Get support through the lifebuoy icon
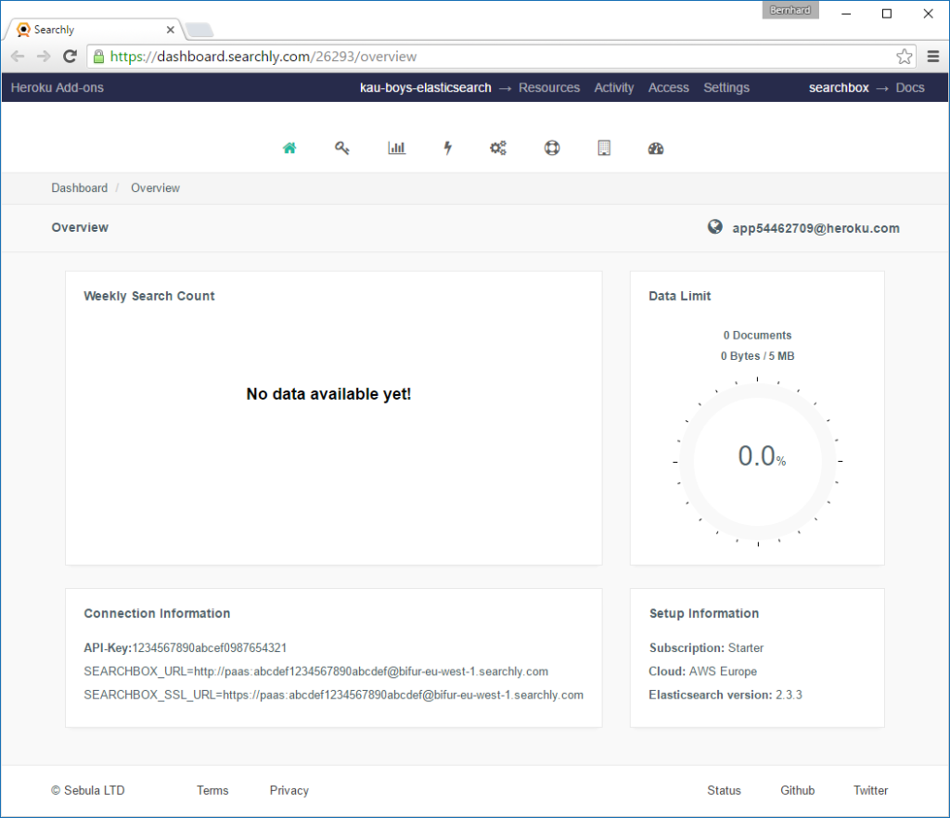Screen dimensions: 950x818 coord(551,147)
